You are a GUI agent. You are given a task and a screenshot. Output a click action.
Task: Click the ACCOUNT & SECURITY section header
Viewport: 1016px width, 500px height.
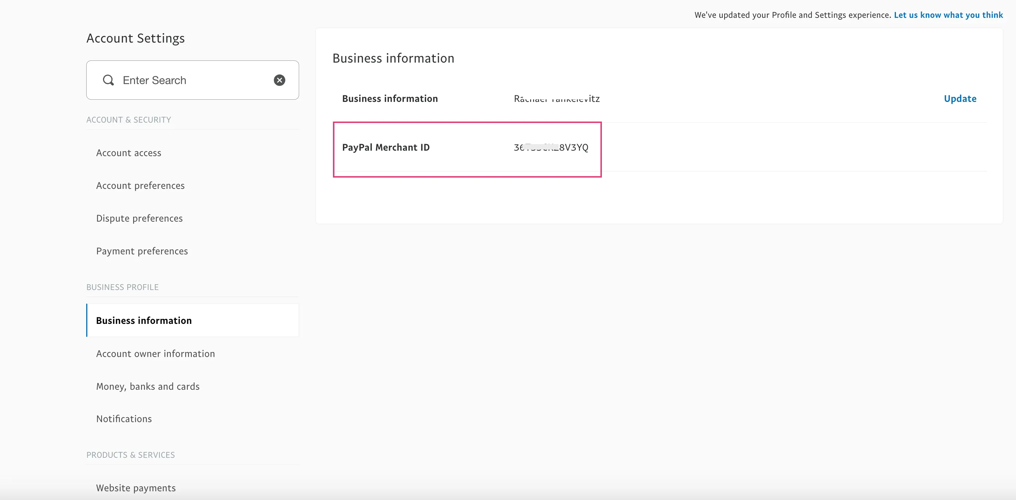click(x=128, y=119)
